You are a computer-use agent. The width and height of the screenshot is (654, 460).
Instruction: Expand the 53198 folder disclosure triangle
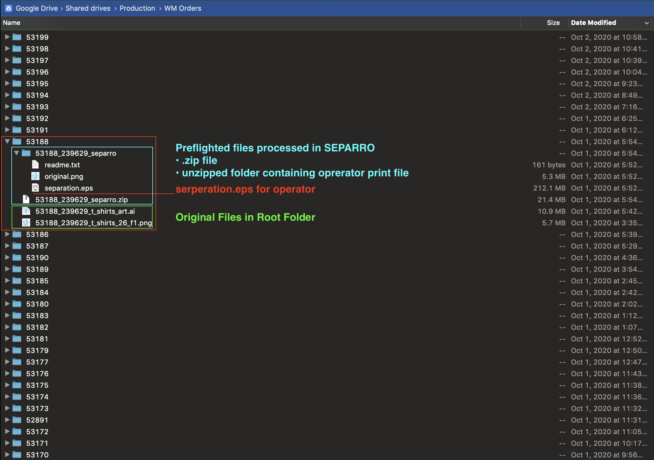point(7,49)
